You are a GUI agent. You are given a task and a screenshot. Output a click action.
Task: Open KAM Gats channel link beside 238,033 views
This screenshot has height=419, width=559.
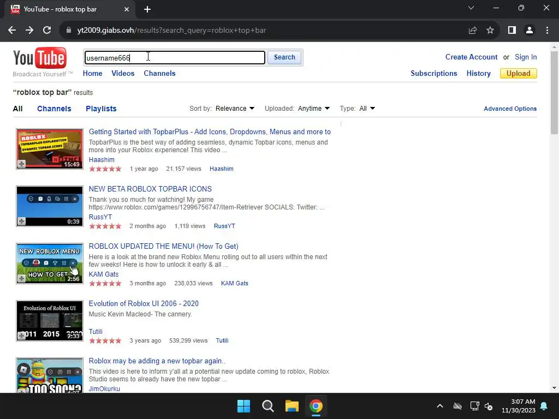coord(235,283)
